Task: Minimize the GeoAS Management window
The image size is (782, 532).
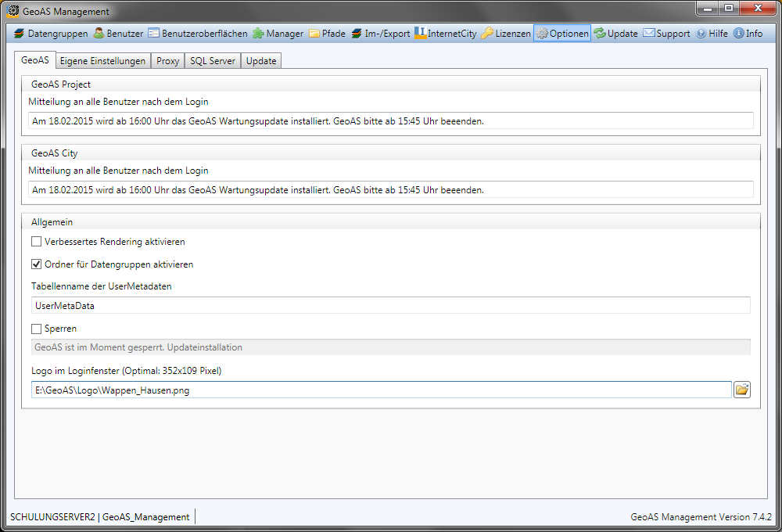Action: click(708, 9)
